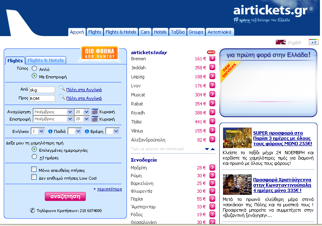Click the pink arrow next to Bremen

pyautogui.click(x=212, y=58)
